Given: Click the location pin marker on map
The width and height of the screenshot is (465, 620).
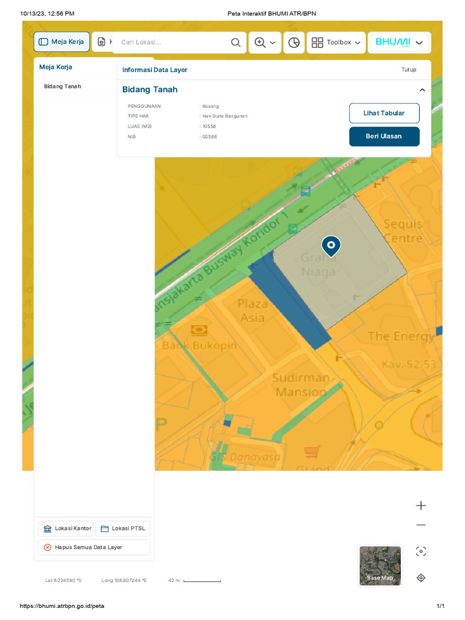Looking at the screenshot, I should (x=331, y=246).
